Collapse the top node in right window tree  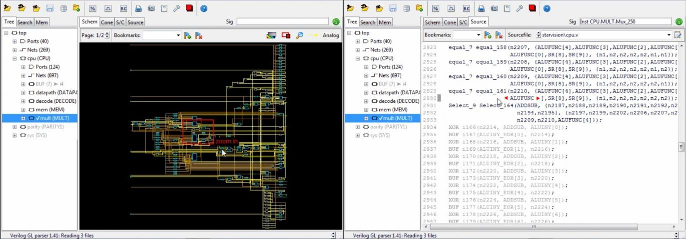point(349,33)
